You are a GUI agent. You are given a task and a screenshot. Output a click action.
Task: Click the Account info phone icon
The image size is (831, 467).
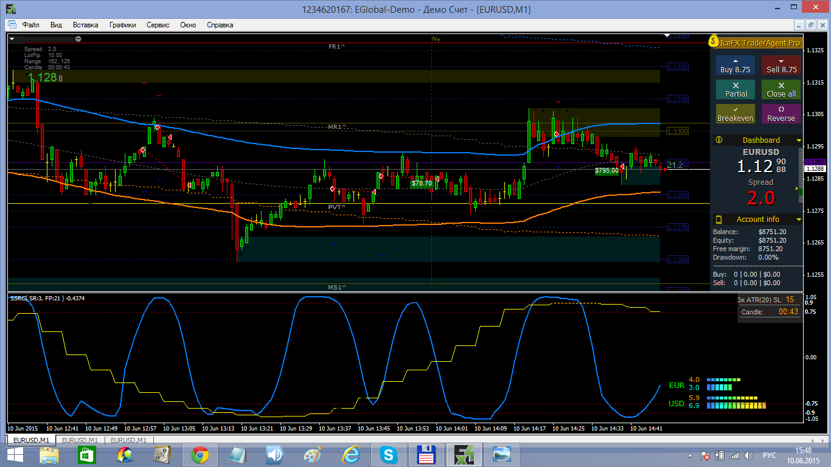(x=718, y=220)
